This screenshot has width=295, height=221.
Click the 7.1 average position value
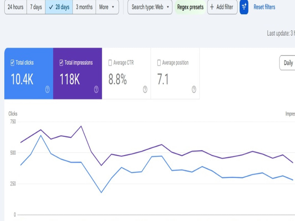163,79
